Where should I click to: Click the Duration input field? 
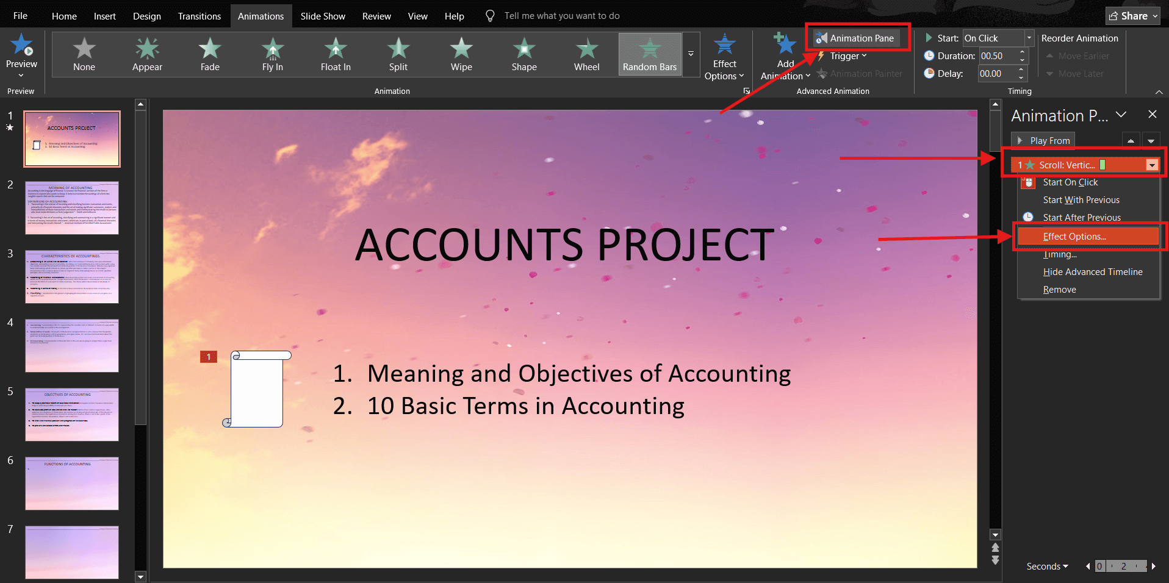(998, 56)
